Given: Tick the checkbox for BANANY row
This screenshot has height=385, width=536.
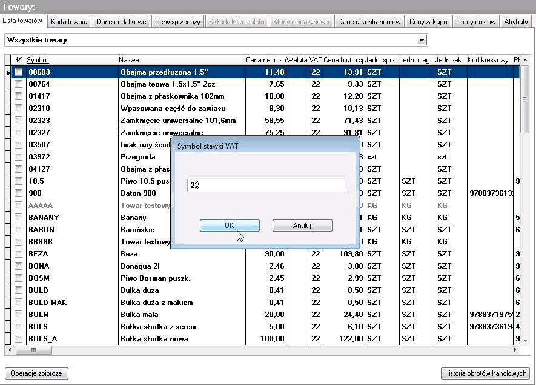Looking at the screenshot, I should click(18, 217).
